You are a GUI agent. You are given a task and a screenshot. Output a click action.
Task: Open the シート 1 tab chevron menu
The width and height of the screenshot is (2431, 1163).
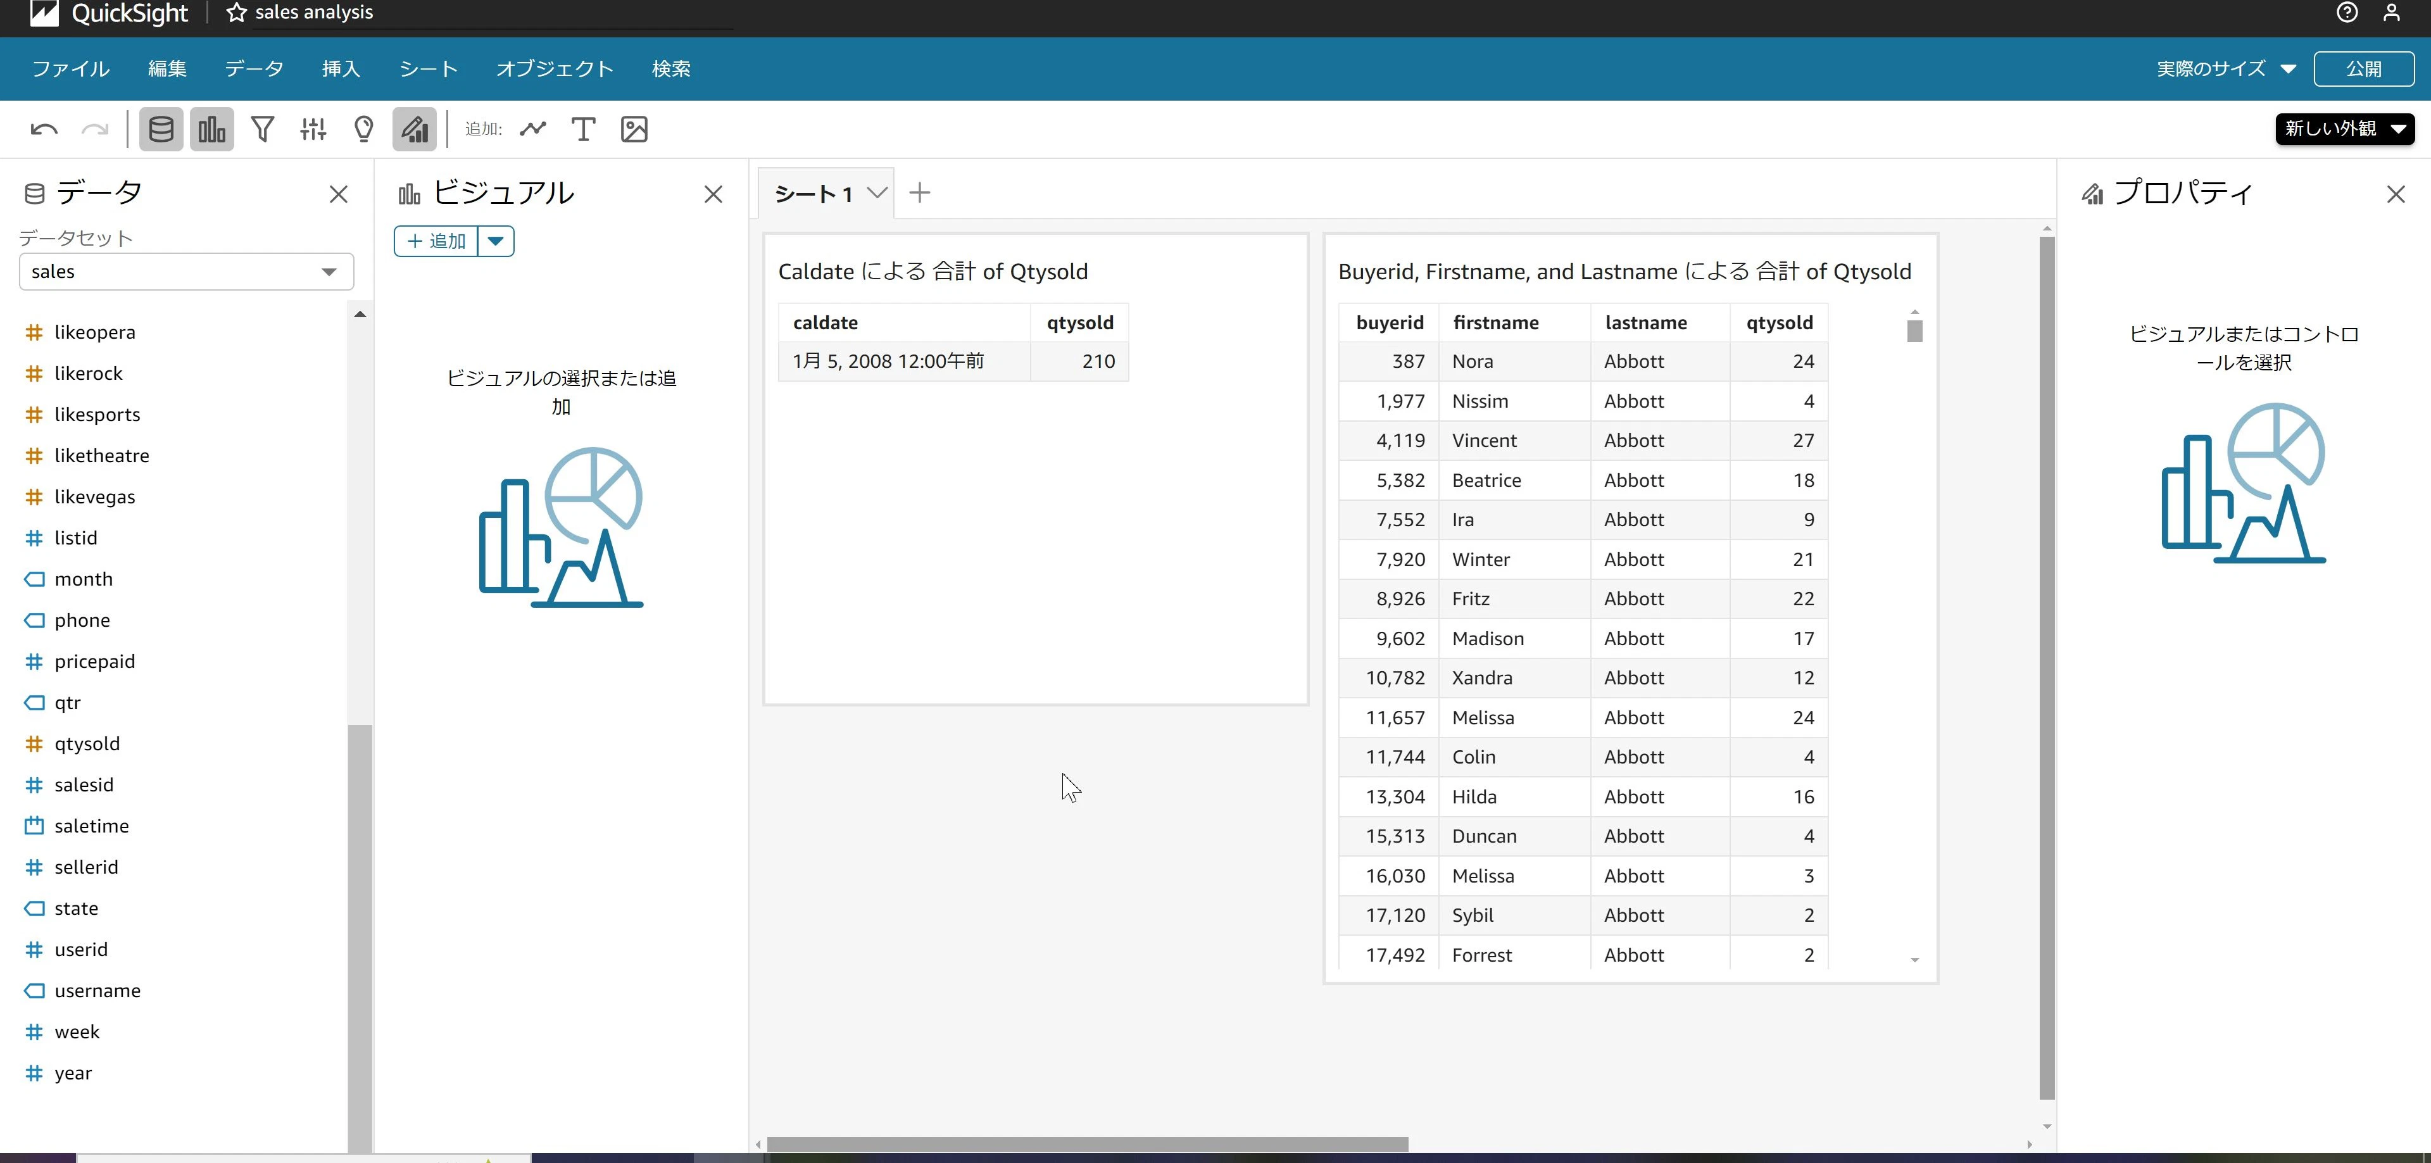(877, 192)
